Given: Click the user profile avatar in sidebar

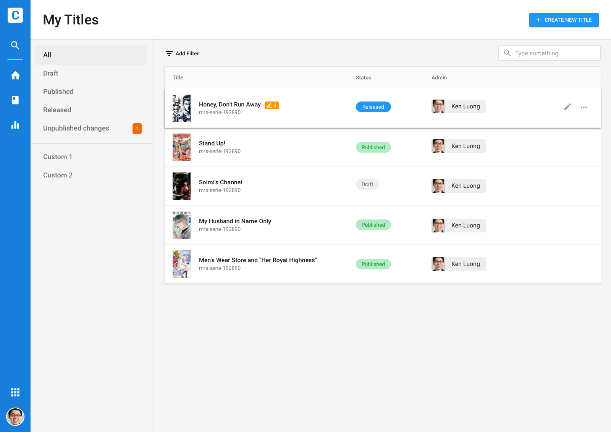Looking at the screenshot, I should coord(15,416).
